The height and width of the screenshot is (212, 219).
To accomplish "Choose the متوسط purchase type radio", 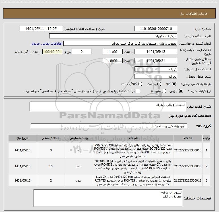I will click(164, 91).
